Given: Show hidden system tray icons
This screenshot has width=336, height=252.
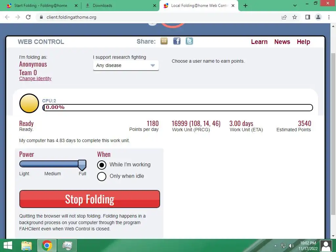Looking at the screenshot, I should pyautogui.click(x=275, y=245).
